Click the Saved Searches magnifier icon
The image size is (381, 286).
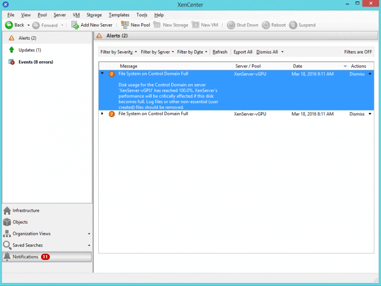(7, 245)
